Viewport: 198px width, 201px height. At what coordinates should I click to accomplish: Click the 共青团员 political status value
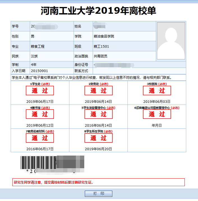click(100, 56)
